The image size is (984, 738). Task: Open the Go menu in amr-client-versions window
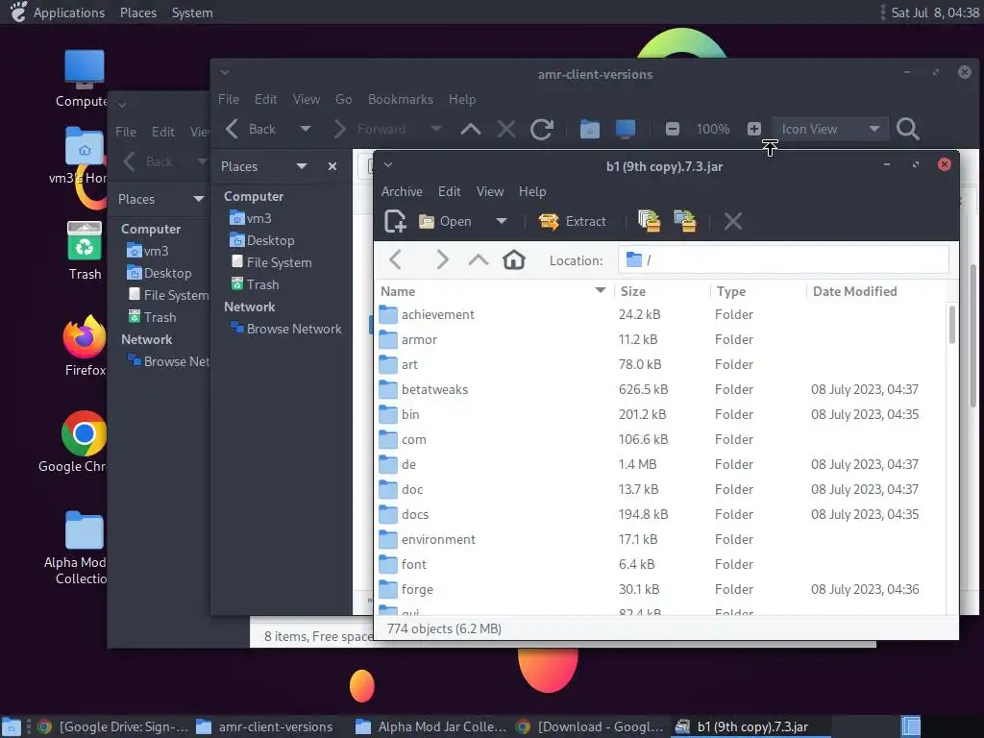(343, 99)
